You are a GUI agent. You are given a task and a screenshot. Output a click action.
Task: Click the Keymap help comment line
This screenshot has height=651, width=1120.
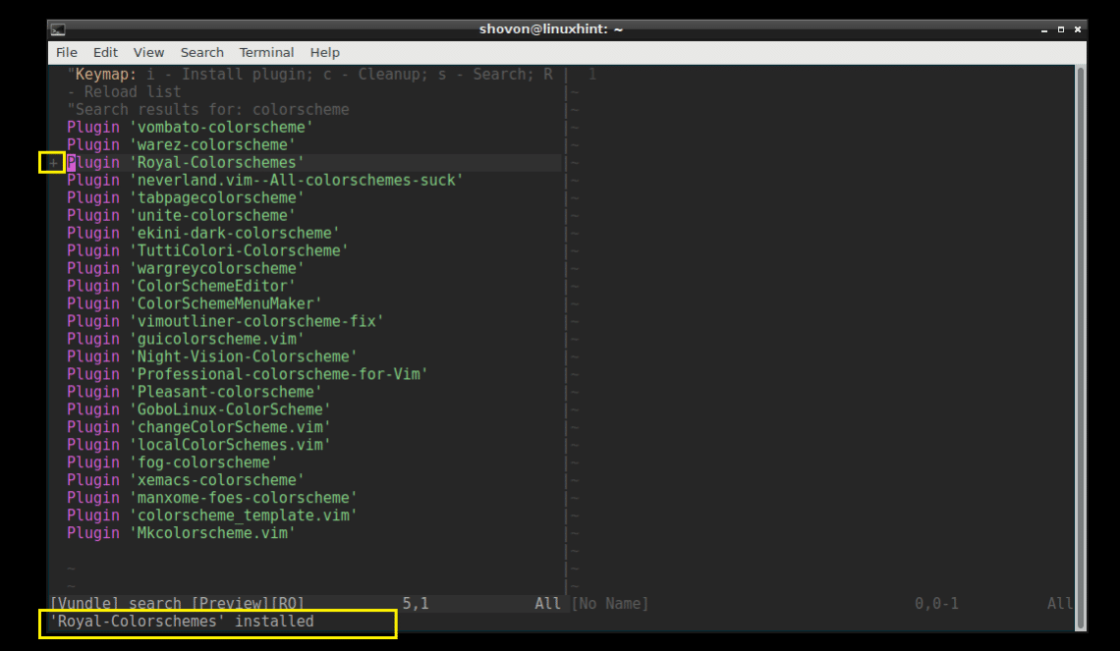[310, 82]
